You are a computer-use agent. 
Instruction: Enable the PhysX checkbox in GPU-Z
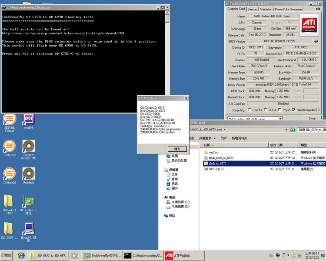[x=279, y=110]
